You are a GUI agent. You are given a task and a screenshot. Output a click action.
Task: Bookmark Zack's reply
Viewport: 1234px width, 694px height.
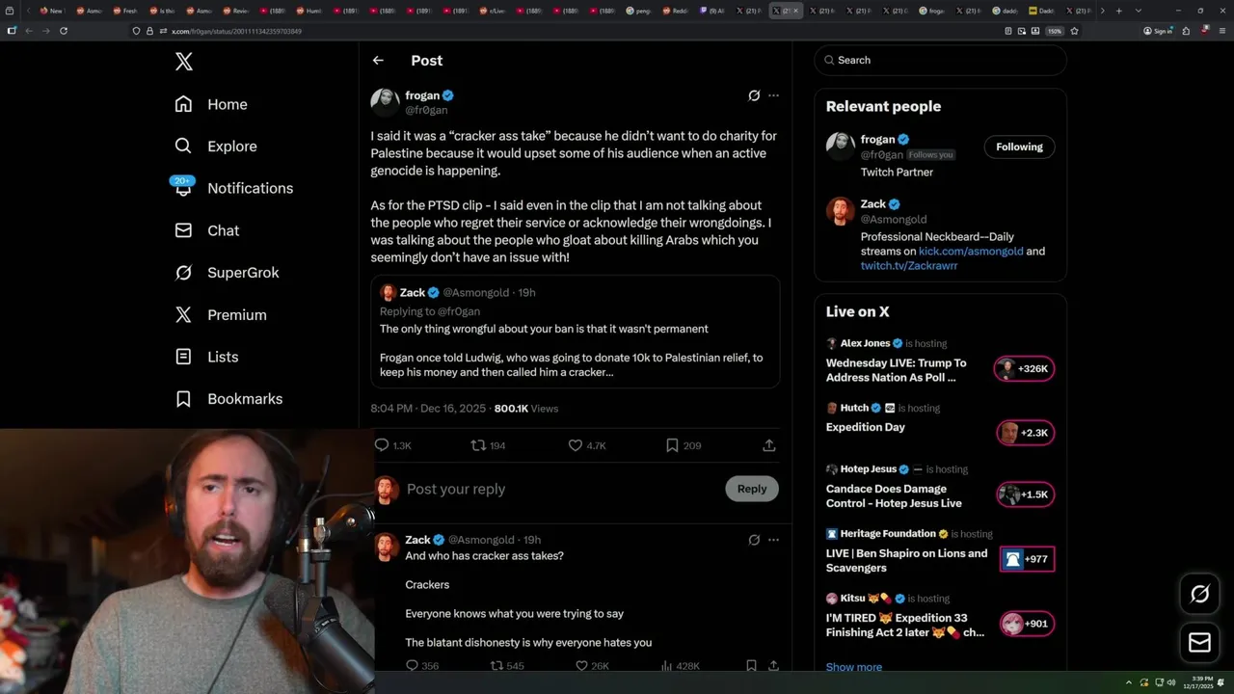pyautogui.click(x=751, y=666)
